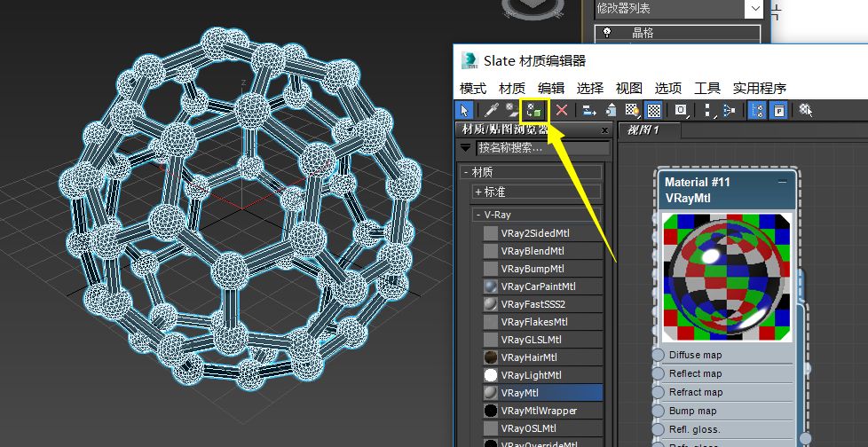Open 修改器列表 dropdown

tap(755, 8)
